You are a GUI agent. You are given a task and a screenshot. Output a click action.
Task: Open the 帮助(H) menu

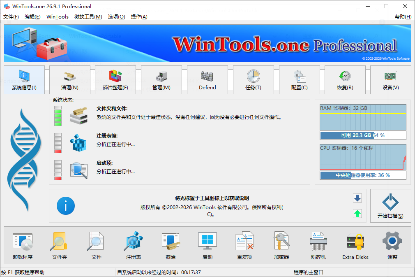pos(403,17)
